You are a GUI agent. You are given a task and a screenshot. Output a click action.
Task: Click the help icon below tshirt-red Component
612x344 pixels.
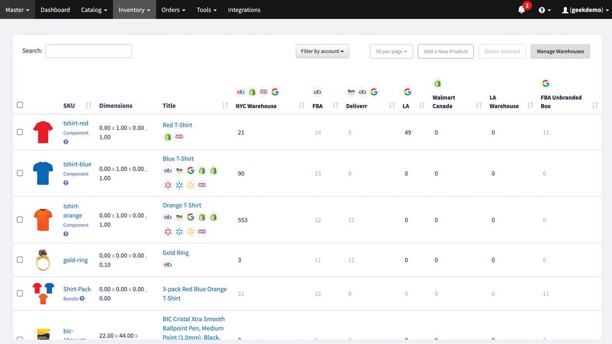click(66, 142)
